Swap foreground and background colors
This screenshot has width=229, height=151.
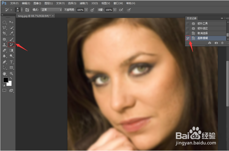pyautogui.click(x=11, y=78)
